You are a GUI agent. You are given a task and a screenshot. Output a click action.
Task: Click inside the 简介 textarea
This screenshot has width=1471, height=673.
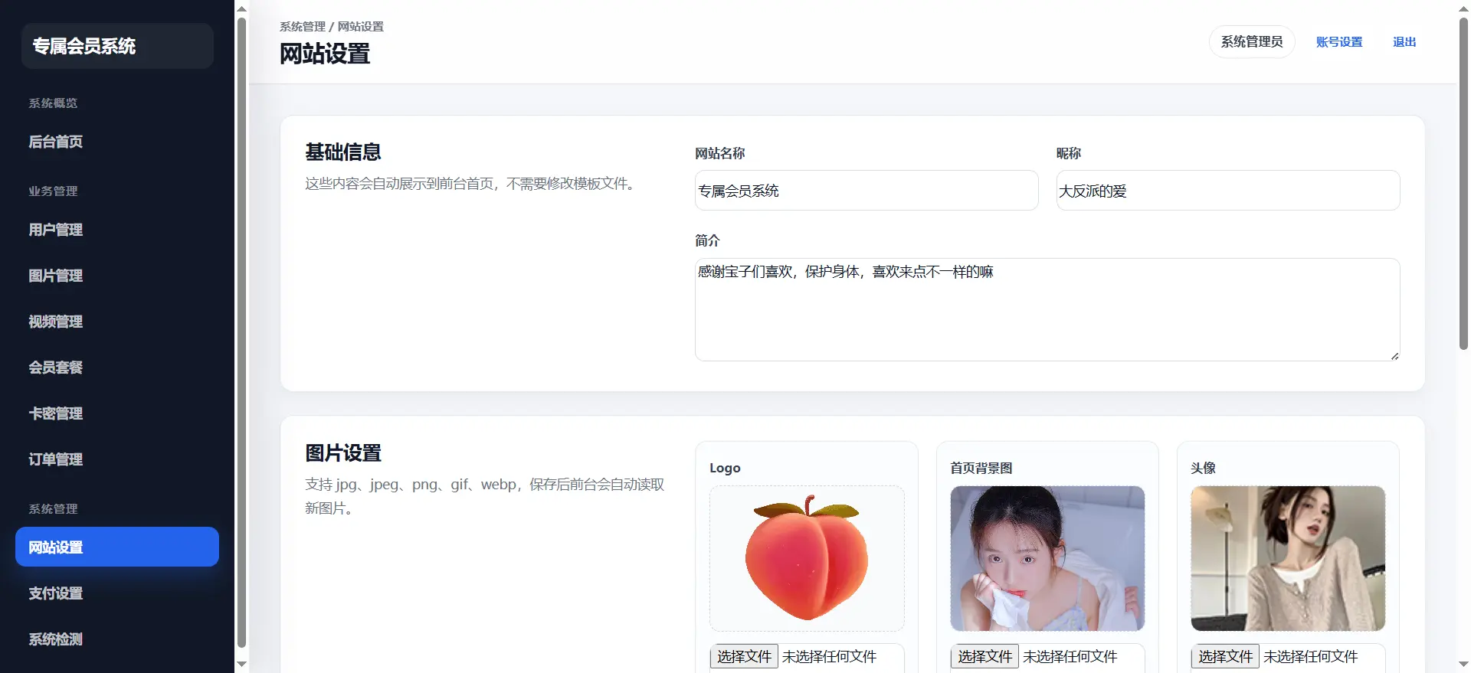point(1047,309)
